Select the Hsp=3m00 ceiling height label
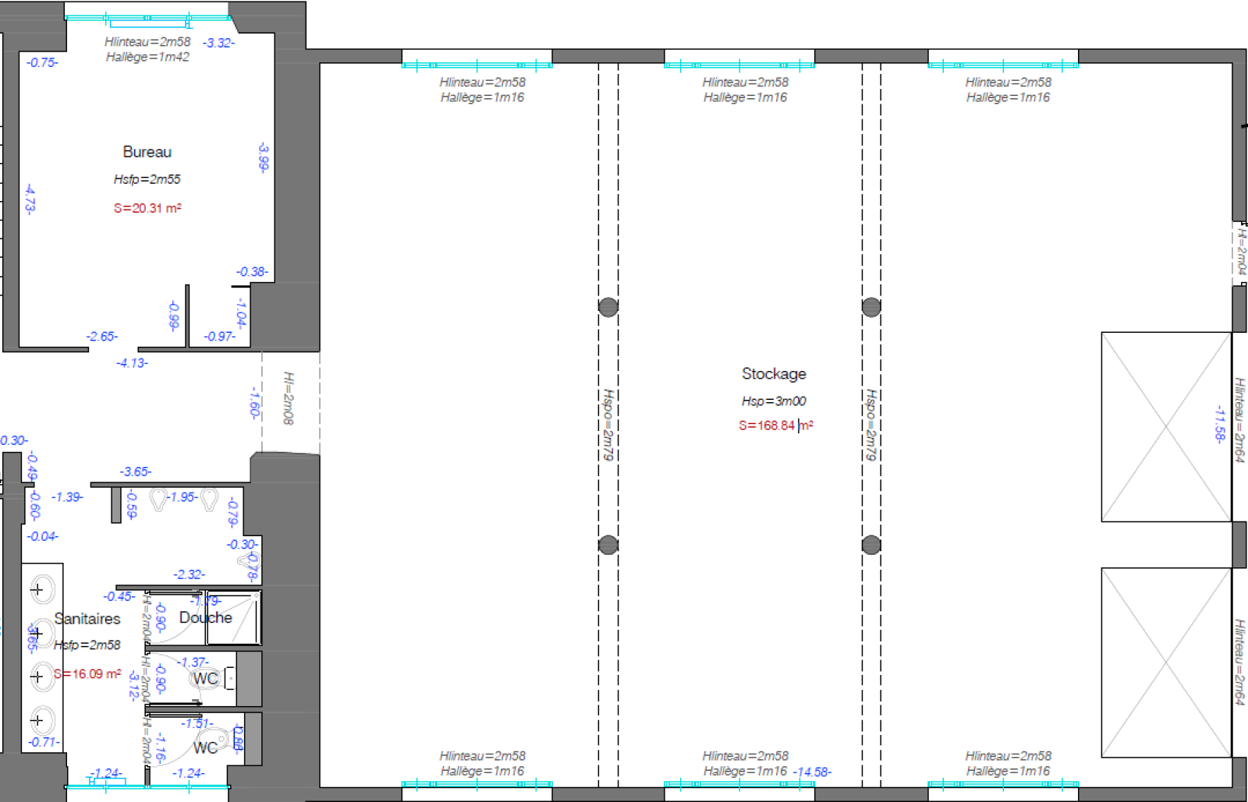 tap(774, 401)
